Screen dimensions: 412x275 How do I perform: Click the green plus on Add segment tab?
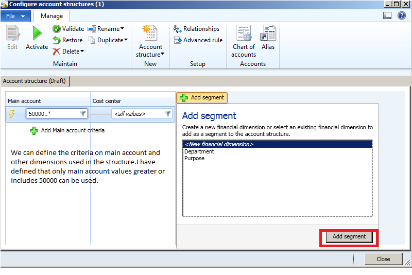pos(184,98)
